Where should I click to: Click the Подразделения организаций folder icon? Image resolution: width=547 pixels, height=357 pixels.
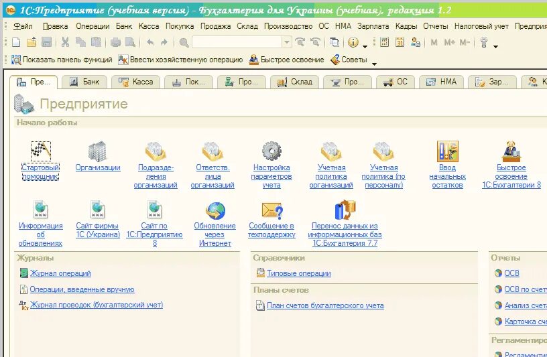click(156, 151)
